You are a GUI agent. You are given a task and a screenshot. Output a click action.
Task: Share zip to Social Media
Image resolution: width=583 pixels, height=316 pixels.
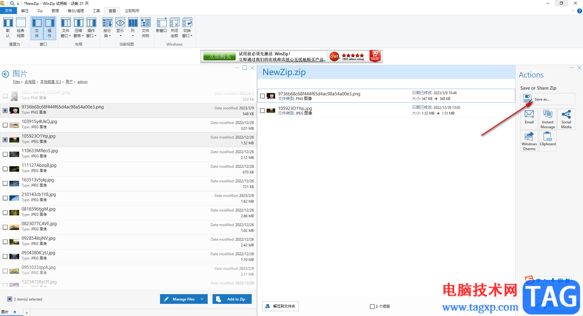(x=566, y=119)
